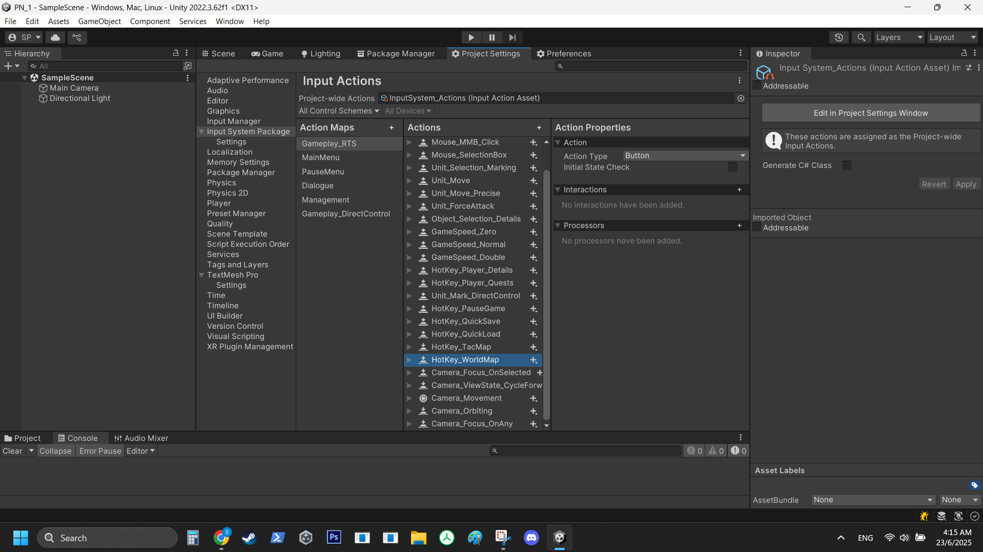Toggle Initial State Check checkbox
This screenshot has width=983, height=552.
[x=732, y=167]
